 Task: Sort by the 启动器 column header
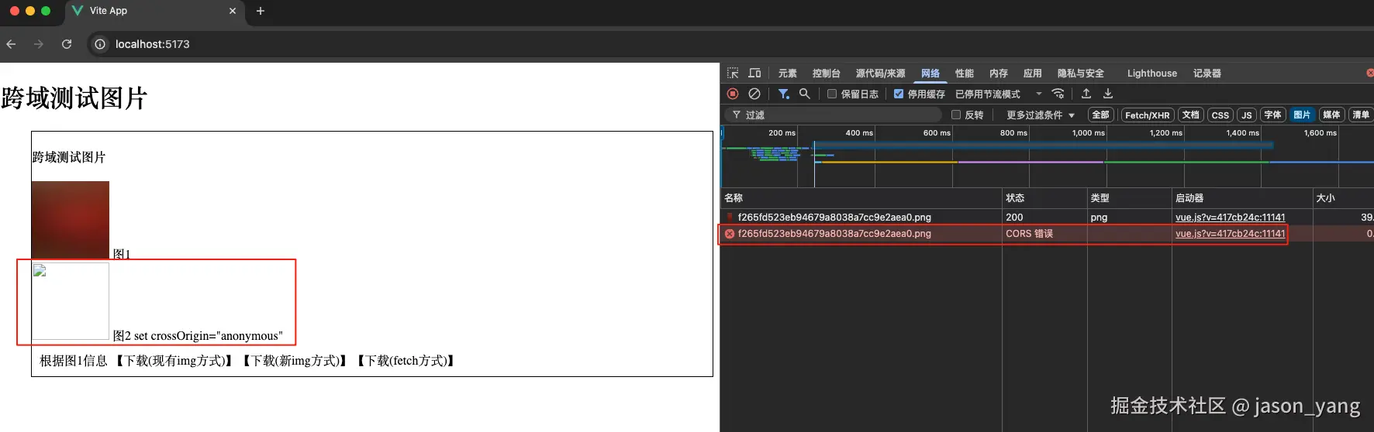coord(1242,198)
